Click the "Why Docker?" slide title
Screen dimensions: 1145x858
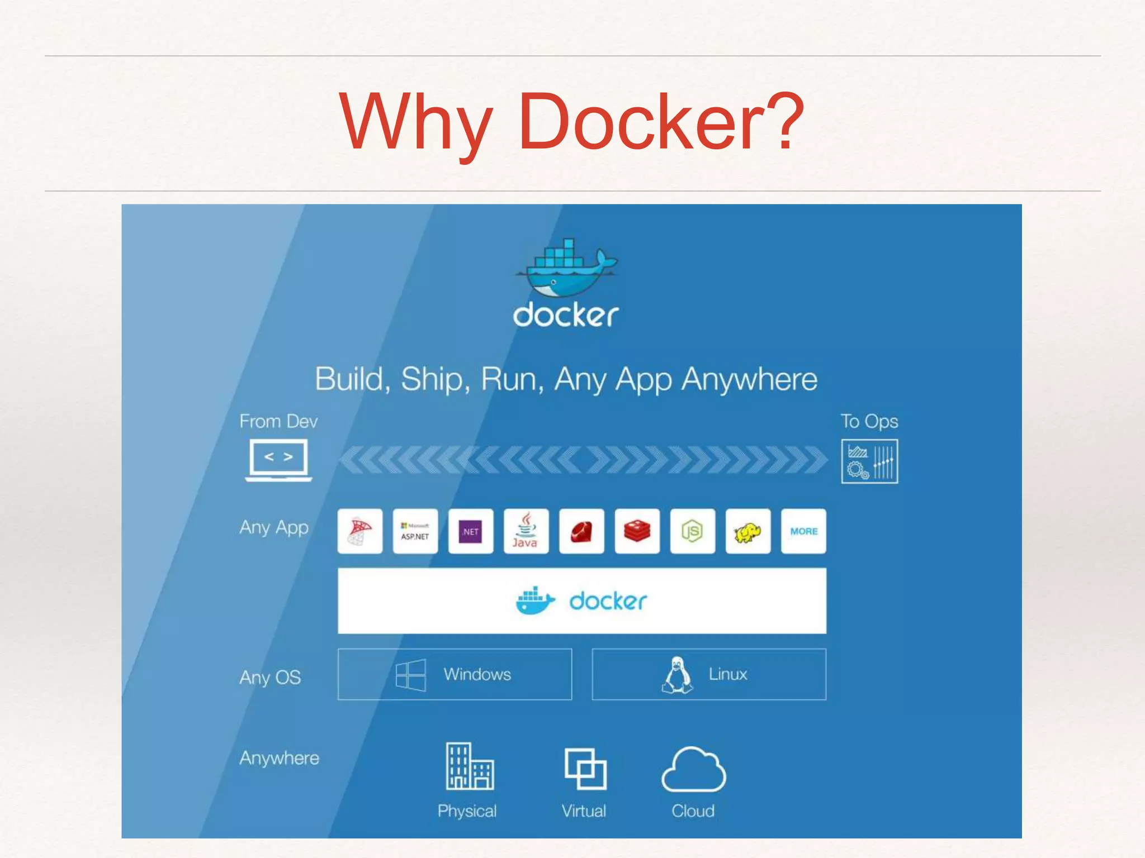[x=571, y=122]
